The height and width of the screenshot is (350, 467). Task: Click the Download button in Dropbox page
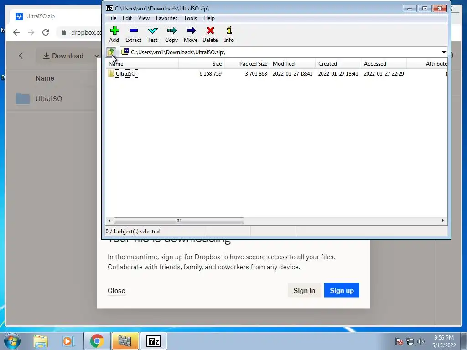(x=63, y=56)
